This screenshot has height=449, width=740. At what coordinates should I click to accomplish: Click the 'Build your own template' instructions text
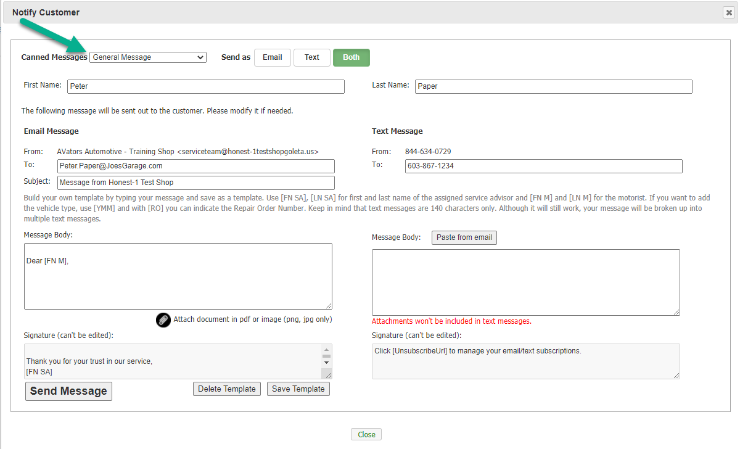coord(367,208)
